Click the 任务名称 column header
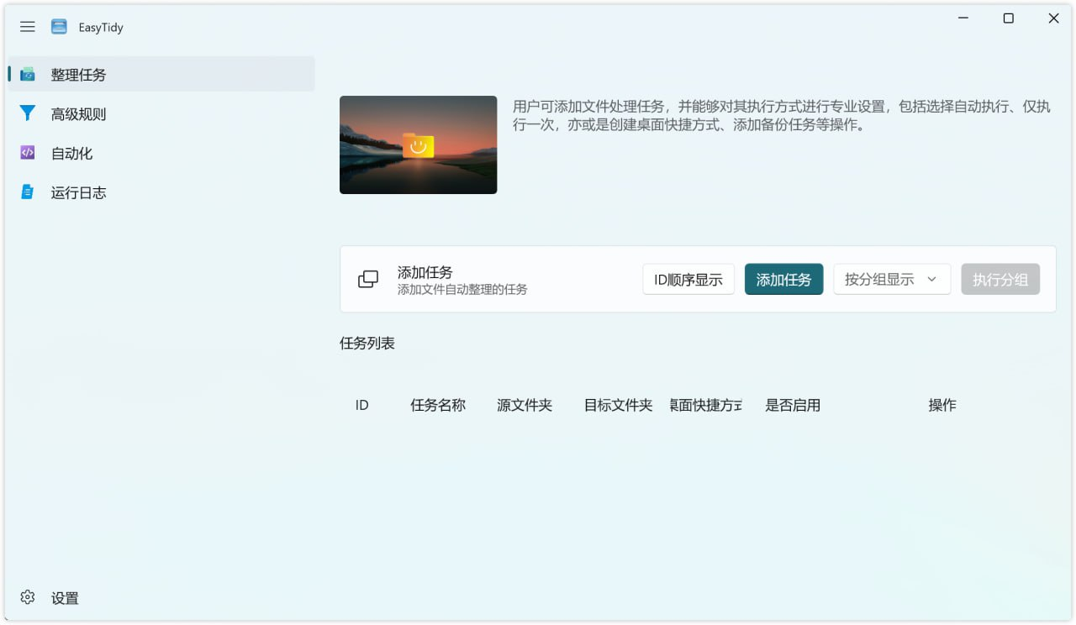The image size is (1076, 625). (x=437, y=405)
